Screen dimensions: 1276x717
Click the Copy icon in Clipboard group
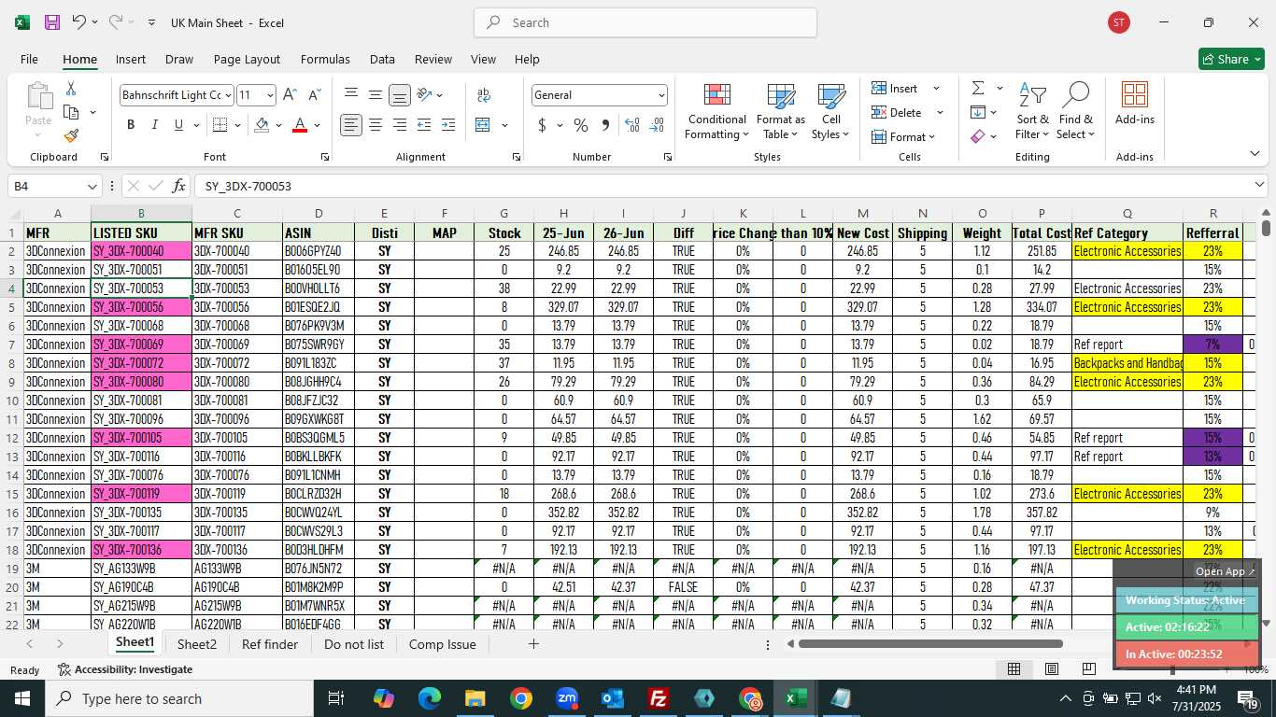pos(71,113)
